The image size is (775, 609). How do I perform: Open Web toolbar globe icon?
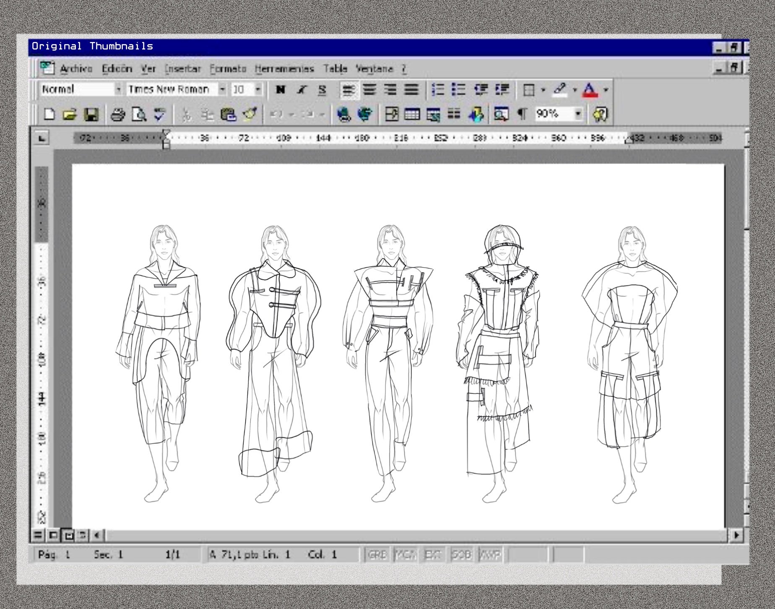[x=365, y=114]
